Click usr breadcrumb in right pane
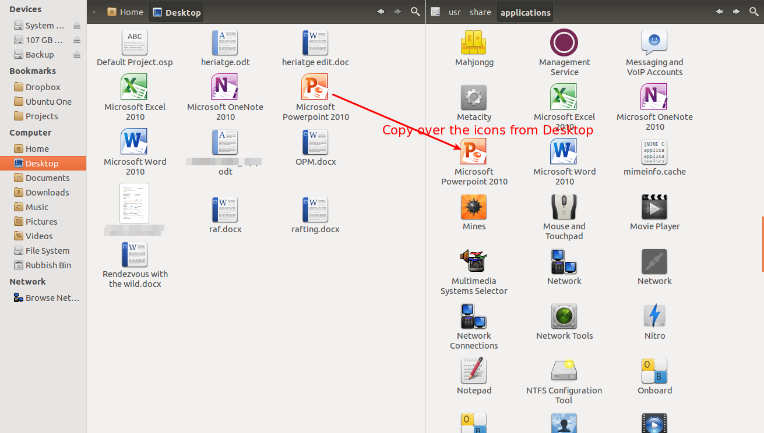The height and width of the screenshot is (433, 764). coord(455,12)
